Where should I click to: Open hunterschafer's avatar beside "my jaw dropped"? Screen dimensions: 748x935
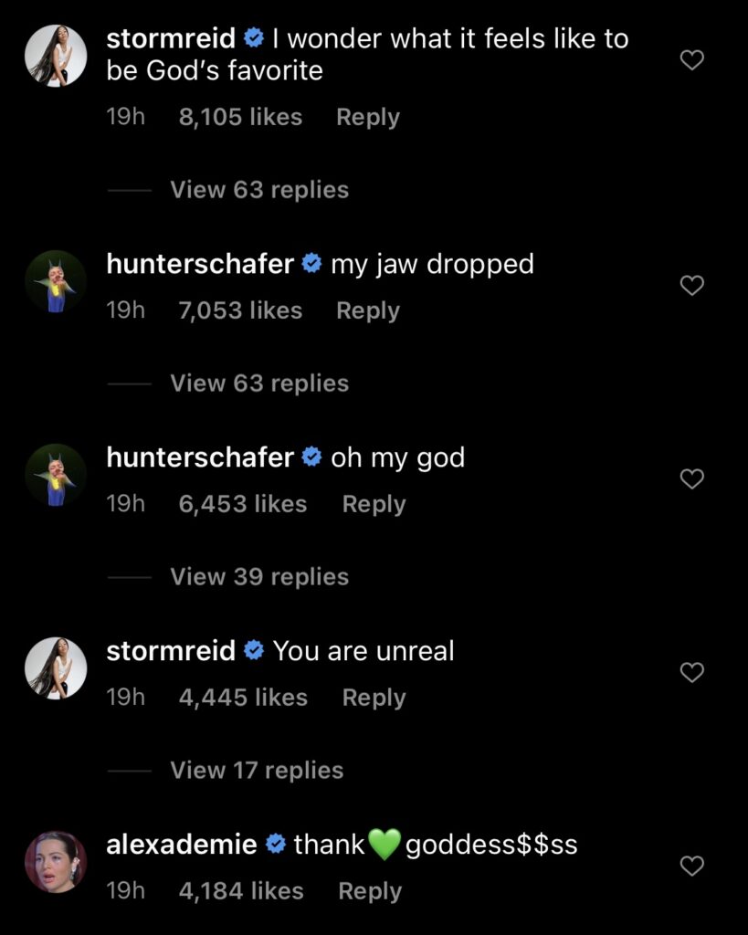point(56,281)
